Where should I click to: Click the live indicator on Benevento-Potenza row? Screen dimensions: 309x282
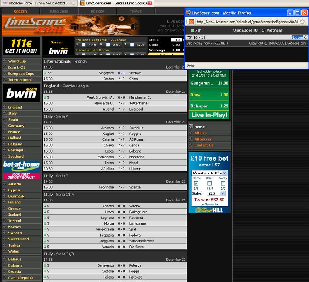pos(45,265)
